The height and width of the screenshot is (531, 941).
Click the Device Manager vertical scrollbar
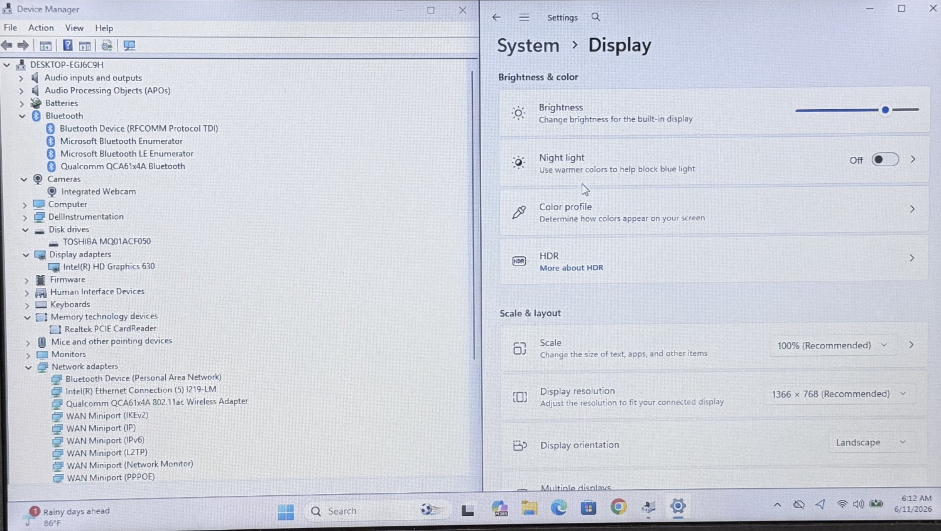[x=473, y=216]
